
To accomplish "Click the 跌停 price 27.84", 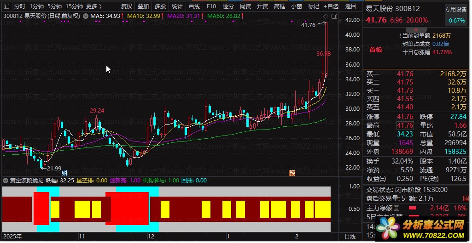I will tap(459, 117).
